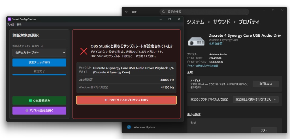
Task: Click the 診断対象の選択 heading
Action: click(25, 36)
